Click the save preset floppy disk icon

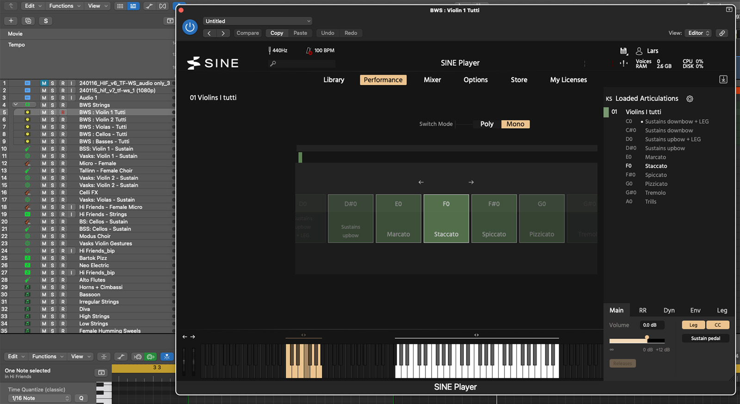tap(623, 51)
